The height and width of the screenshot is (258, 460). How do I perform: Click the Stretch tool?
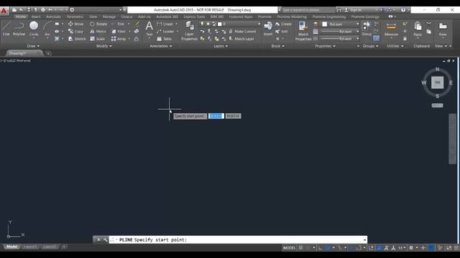click(77, 39)
